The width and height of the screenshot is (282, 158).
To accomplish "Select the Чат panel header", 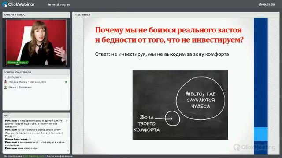I will pos(36,115).
